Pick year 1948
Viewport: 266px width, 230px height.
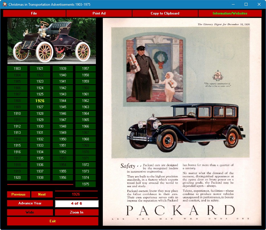tap(63, 126)
